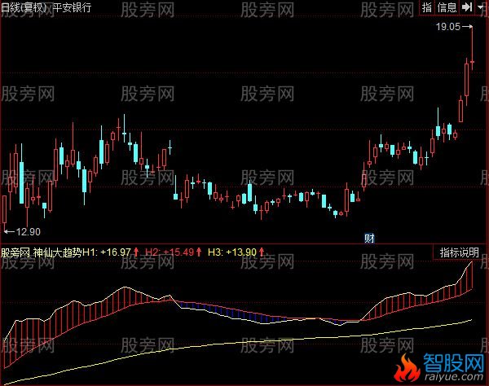Click the 财 financial marker icon
The height and width of the screenshot is (386, 489).
pos(369,239)
